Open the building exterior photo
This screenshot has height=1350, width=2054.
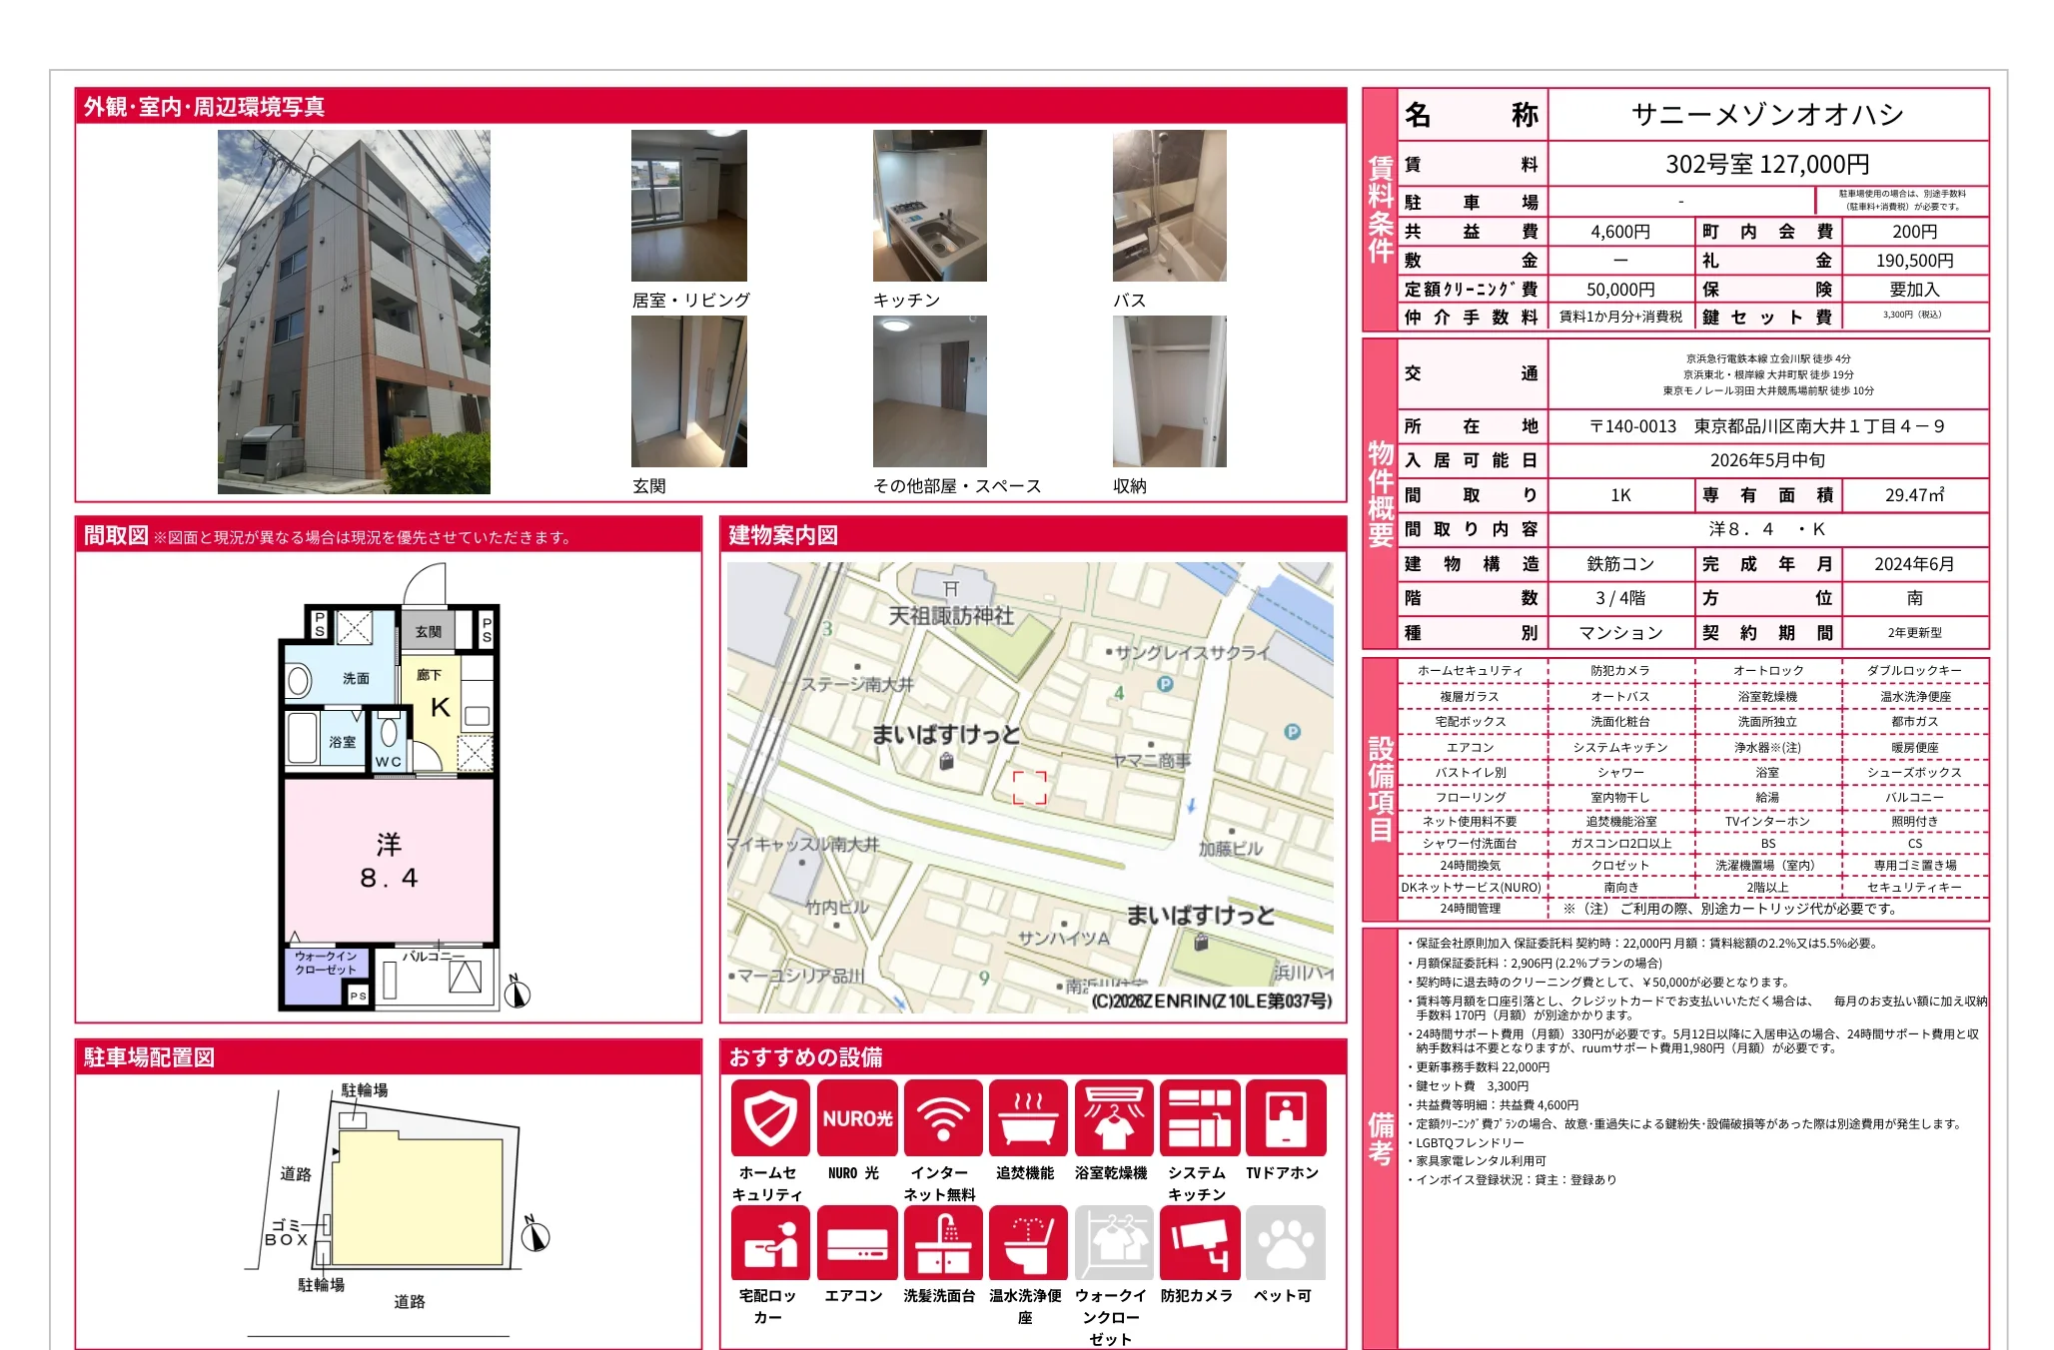(x=354, y=312)
